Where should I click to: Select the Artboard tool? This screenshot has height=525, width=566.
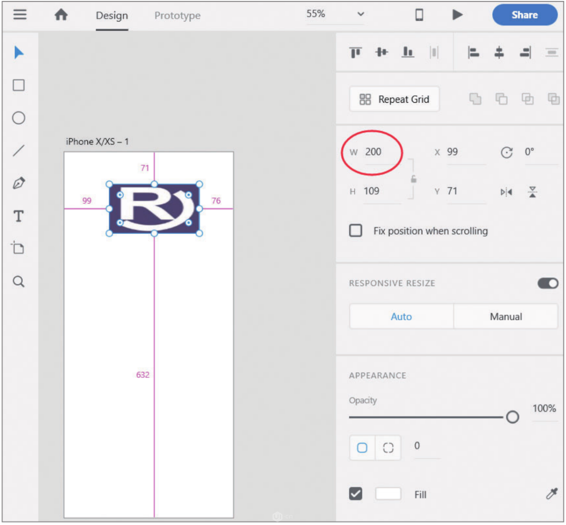click(19, 248)
